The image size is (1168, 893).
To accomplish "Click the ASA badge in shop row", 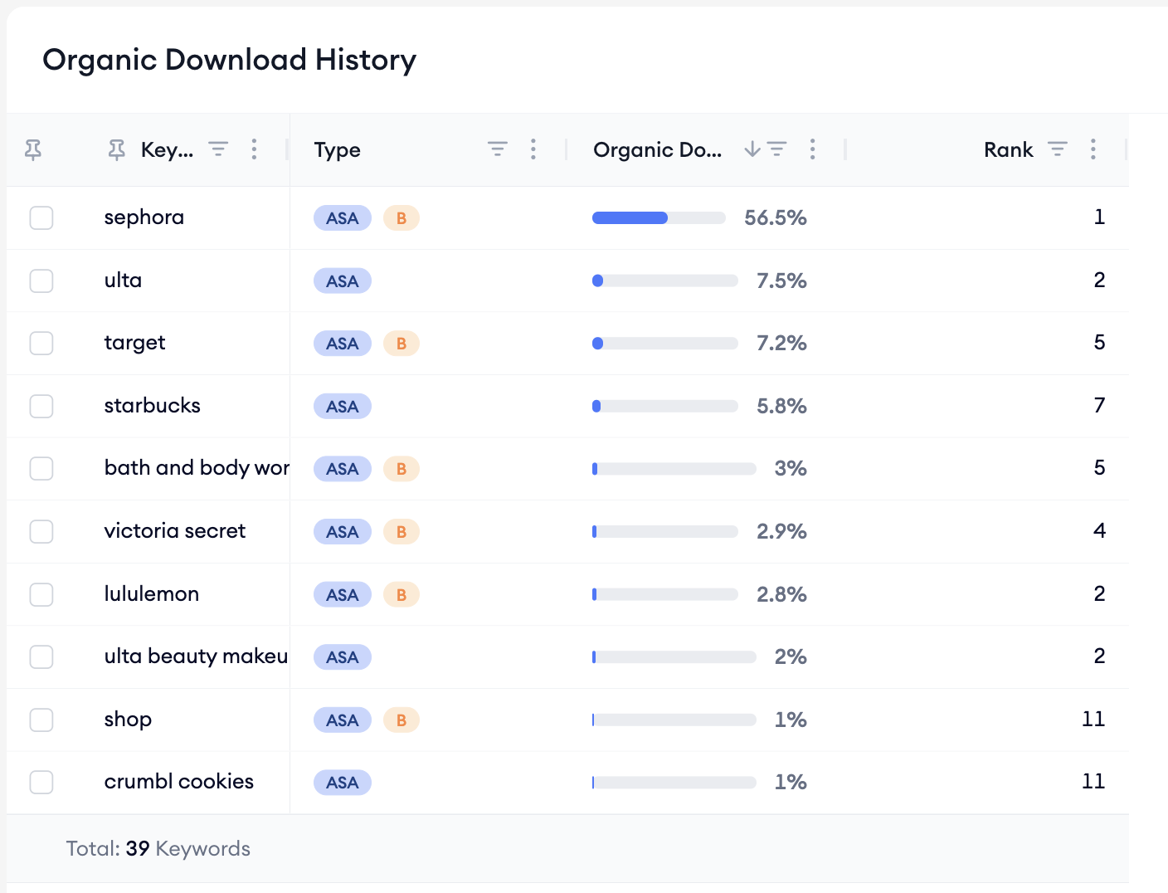I will coord(343,720).
